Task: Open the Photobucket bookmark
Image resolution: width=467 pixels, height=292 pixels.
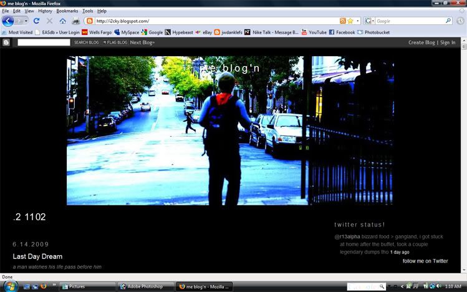Action: click(x=373, y=32)
